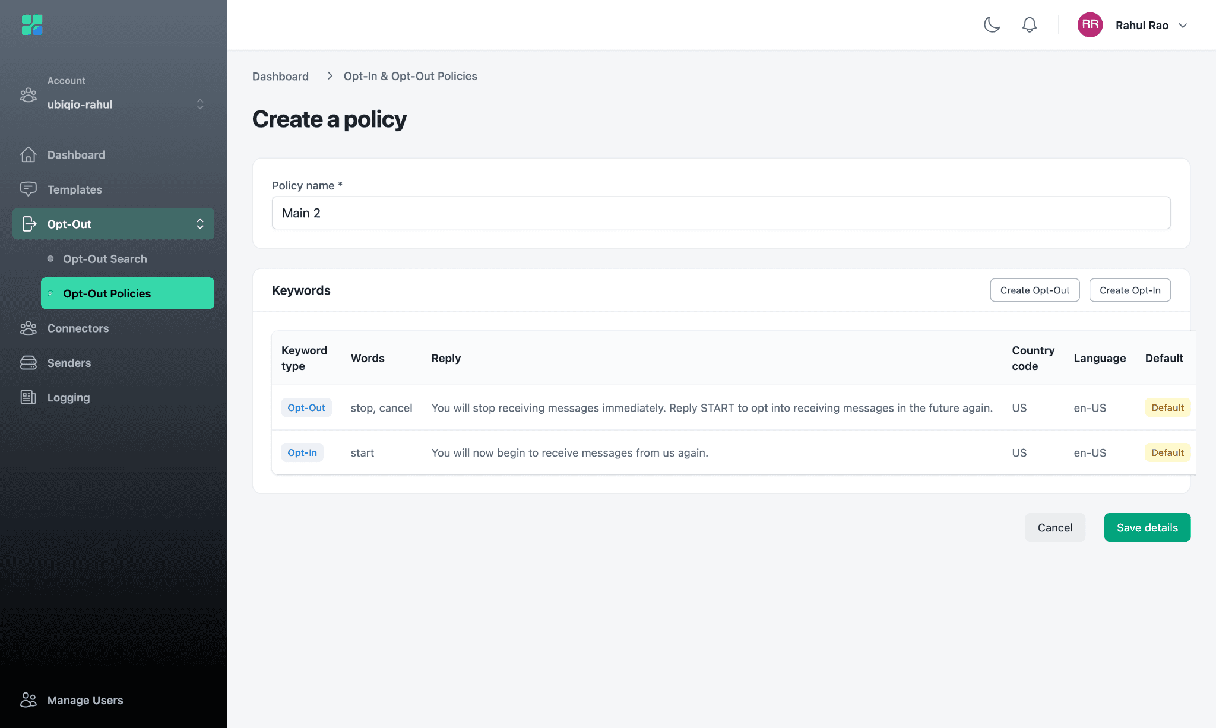Click the Manage Users icon

click(x=28, y=700)
